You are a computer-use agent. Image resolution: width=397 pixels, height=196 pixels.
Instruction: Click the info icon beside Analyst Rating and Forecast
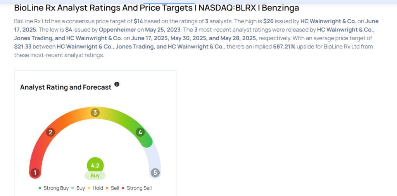tap(117, 84)
